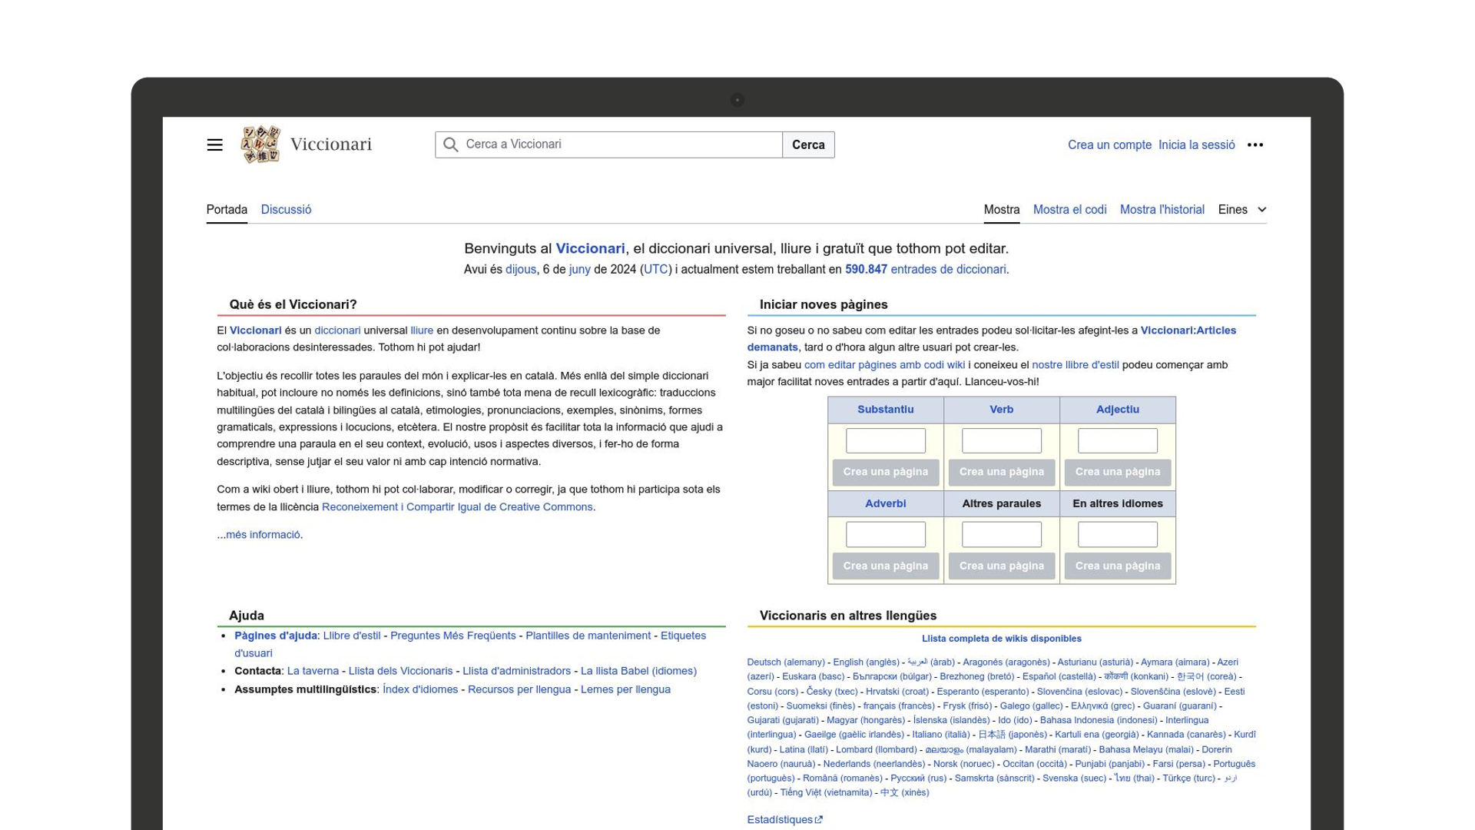
Task: Click Inicia la sessió link
Action: tap(1196, 144)
